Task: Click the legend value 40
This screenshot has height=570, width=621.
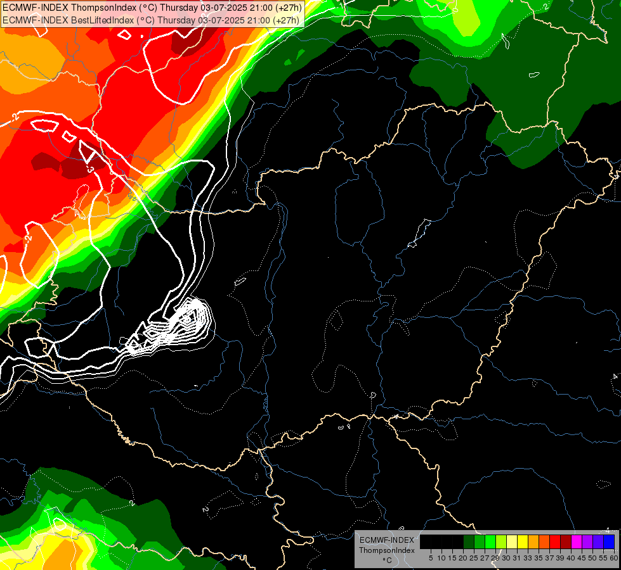Action: click(571, 558)
